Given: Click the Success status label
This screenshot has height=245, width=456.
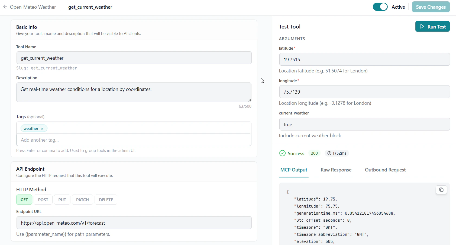Looking at the screenshot, I should [x=296, y=154].
